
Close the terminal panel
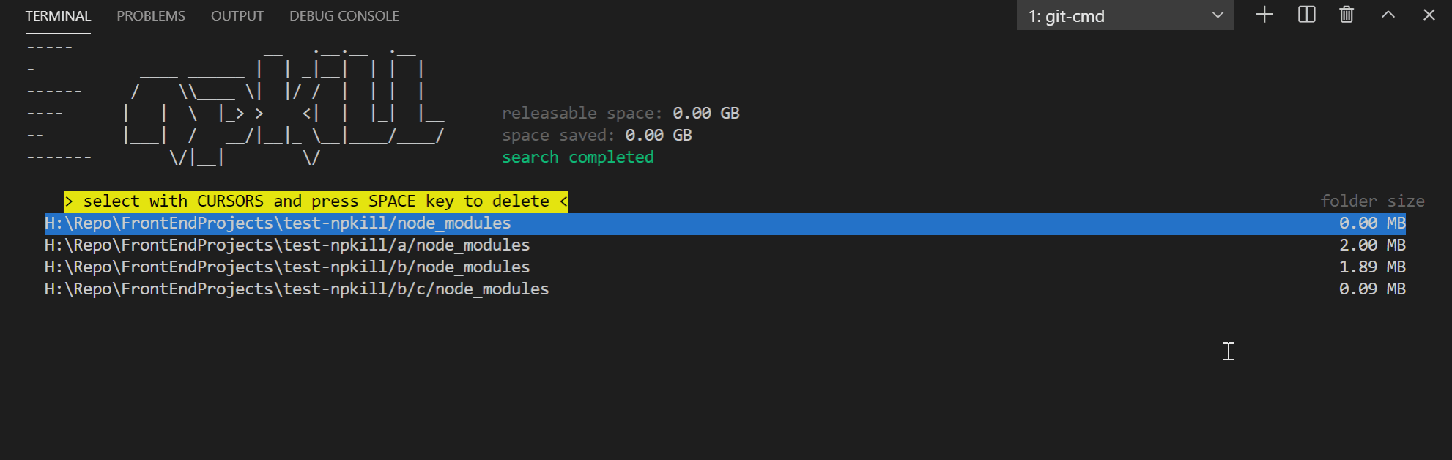pyautogui.click(x=1429, y=15)
